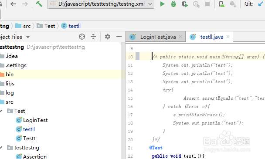Navigate back with the left arrow

13,4
